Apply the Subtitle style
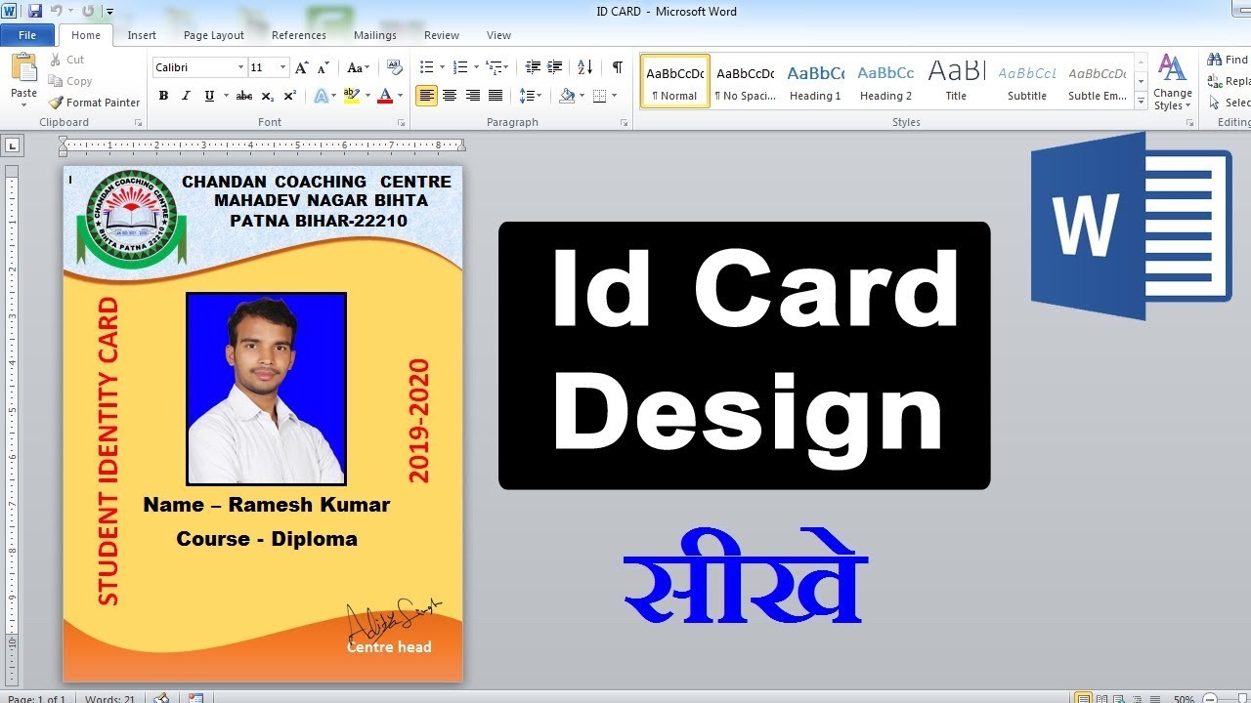 (1027, 81)
